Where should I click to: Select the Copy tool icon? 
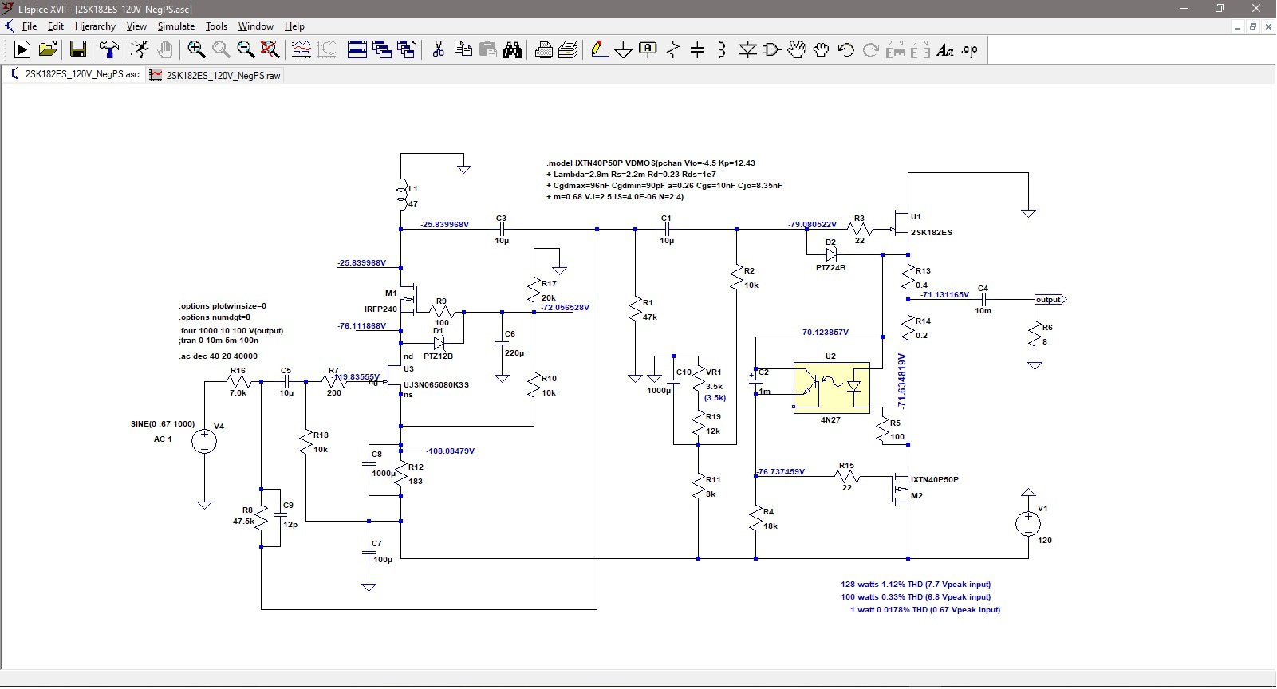click(463, 49)
